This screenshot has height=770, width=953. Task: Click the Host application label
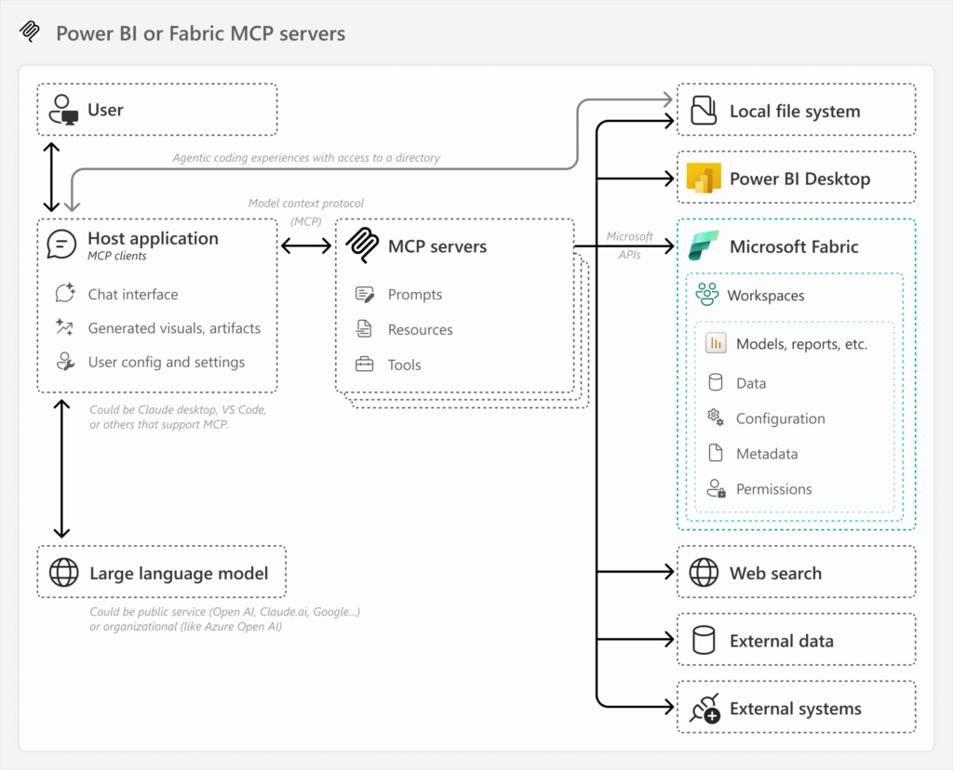coord(153,238)
